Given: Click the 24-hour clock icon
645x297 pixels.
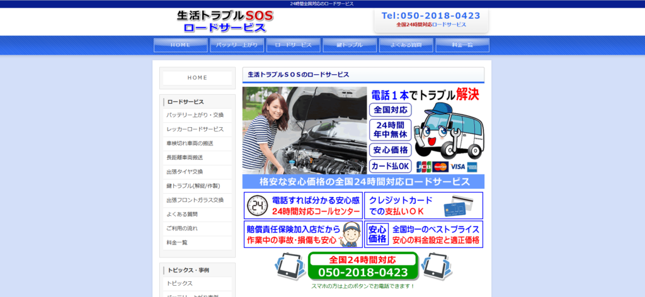Looking at the screenshot, I should 257,206.
